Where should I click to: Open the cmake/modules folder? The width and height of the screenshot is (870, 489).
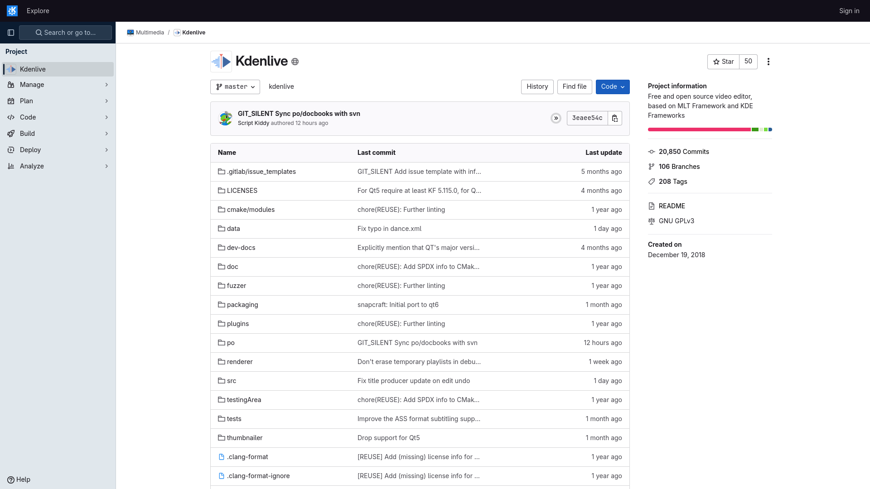251,210
